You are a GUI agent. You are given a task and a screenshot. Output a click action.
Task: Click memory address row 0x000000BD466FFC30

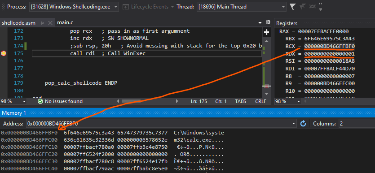click(29, 162)
